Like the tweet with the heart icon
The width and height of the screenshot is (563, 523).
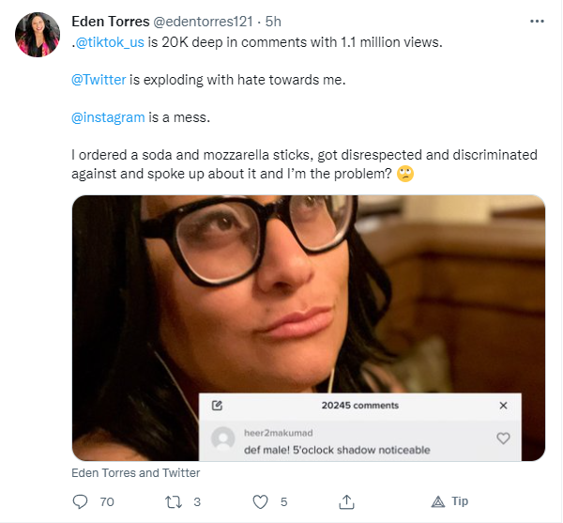click(260, 501)
